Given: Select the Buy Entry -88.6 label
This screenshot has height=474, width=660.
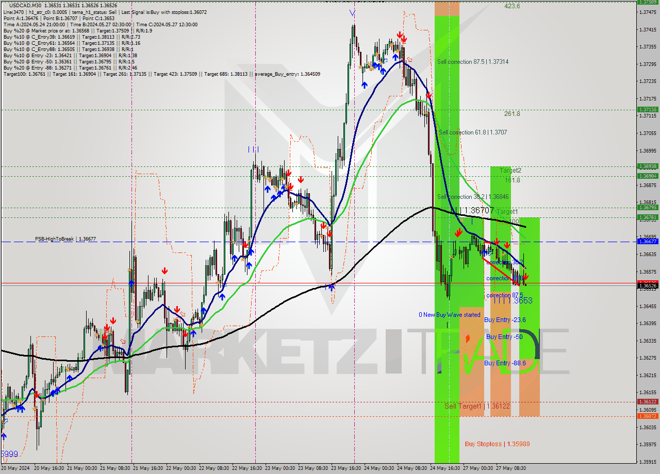Looking at the screenshot, I should pos(505,363).
